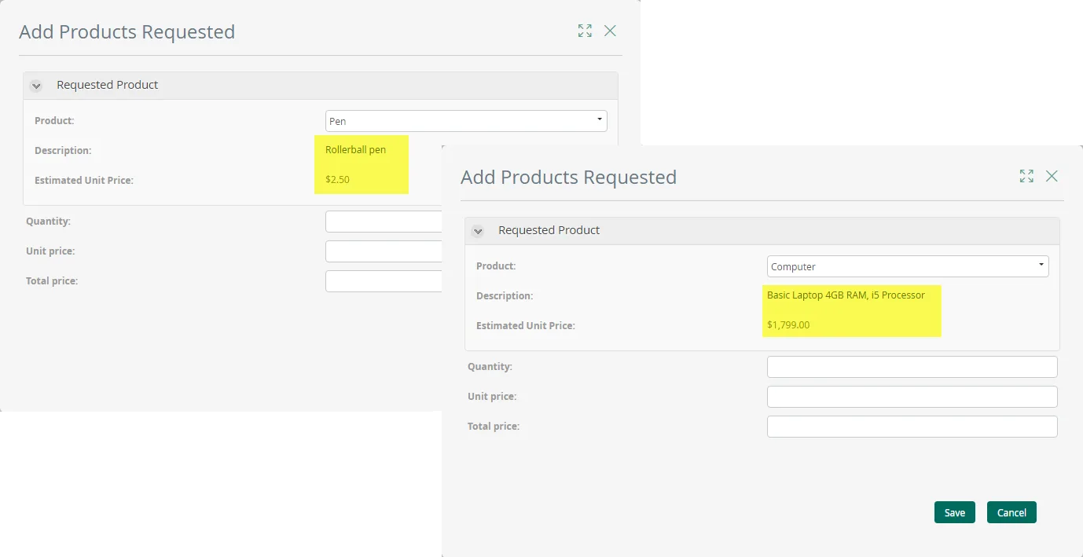Click the Rollerball pen description text
The width and height of the screenshot is (1083, 557).
355,149
